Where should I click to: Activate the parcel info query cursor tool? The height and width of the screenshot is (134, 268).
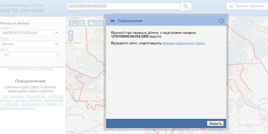click(x=100, y=23)
